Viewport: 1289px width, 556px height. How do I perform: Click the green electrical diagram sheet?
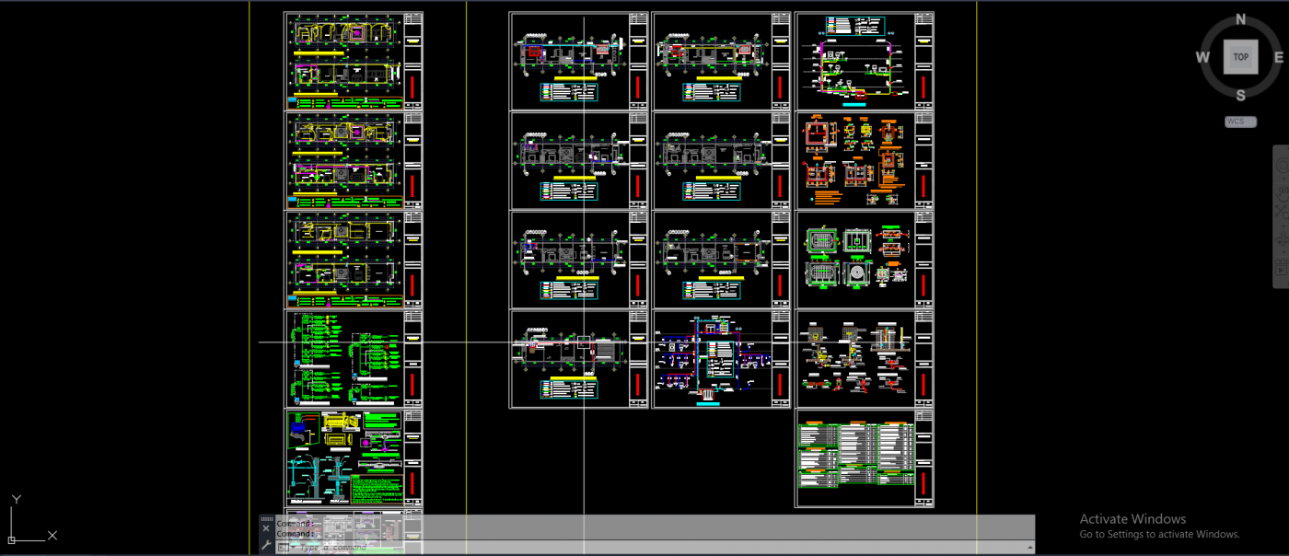(x=353, y=358)
